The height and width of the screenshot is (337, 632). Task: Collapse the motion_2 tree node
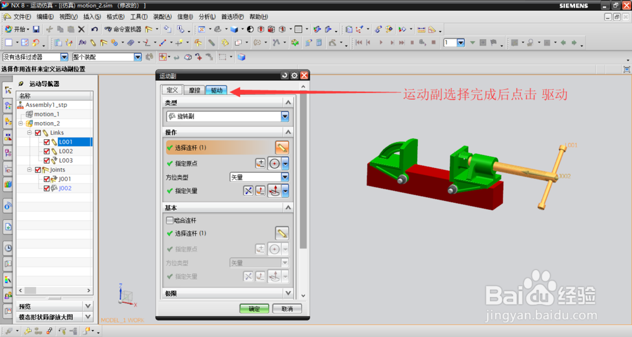point(21,123)
